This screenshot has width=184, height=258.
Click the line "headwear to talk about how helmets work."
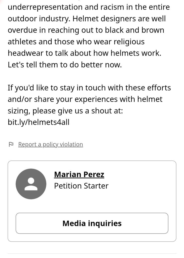click(x=84, y=53)
